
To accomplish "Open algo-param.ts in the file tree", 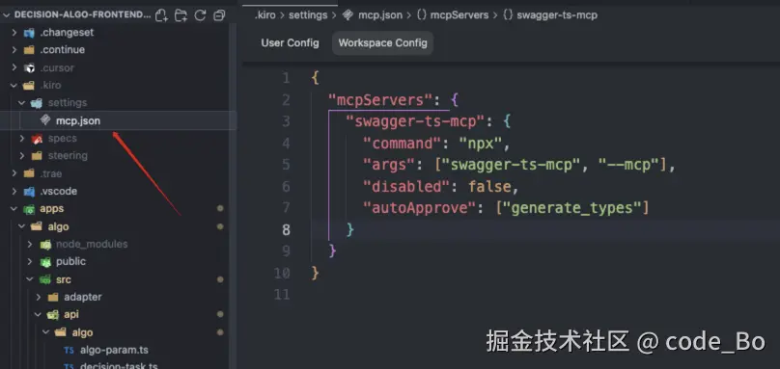I will click(115, 350).
